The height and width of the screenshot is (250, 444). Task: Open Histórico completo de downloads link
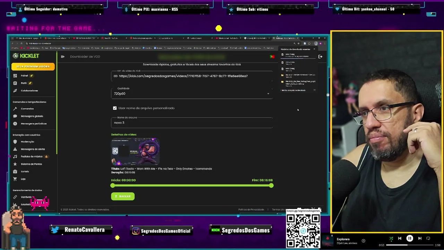click(x=293, y=90)
